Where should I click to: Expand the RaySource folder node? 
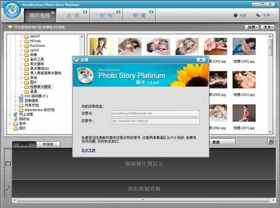pos(21,46)
